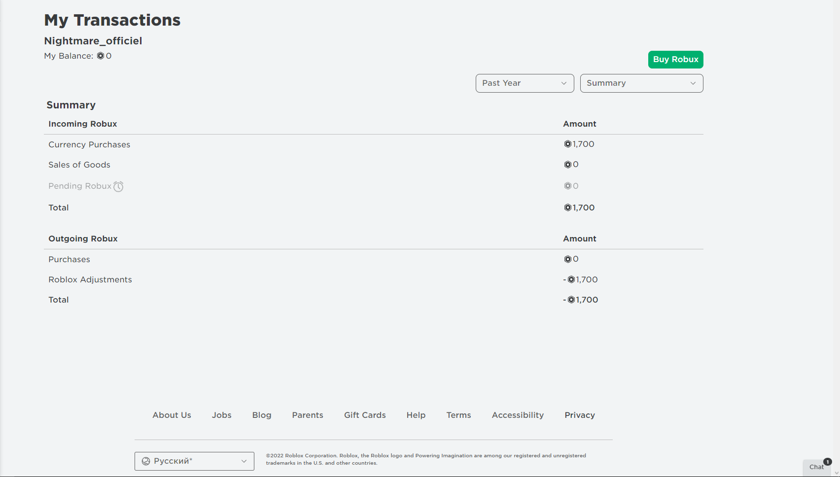Click the Amount header of Incoming Robux table
The width and height of the screenshot is (840, 477).
pyautogui.click(x=580, y=124)
